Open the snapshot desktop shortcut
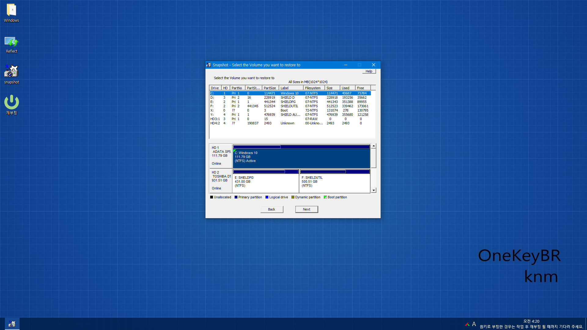The width and height of the screenshot is (587, 330). coord(11,74)
